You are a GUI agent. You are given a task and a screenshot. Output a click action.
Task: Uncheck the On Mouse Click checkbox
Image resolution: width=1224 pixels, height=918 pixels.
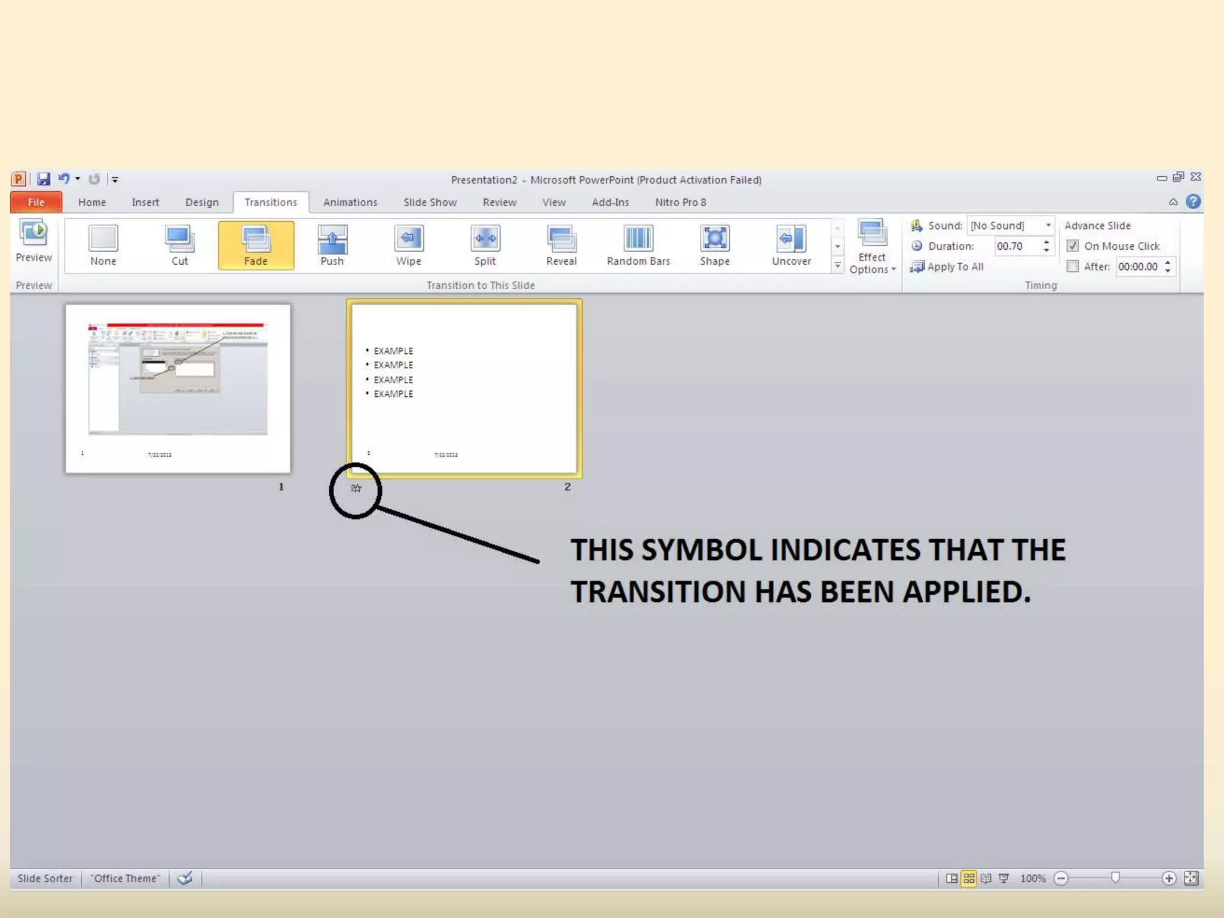click(x=1073, y=246)
